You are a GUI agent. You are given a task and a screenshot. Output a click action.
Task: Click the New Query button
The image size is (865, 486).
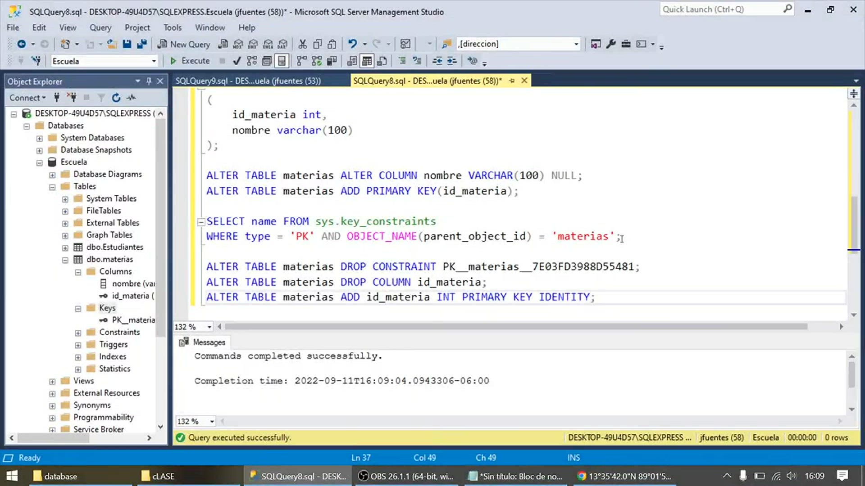[x=184, y=44]
